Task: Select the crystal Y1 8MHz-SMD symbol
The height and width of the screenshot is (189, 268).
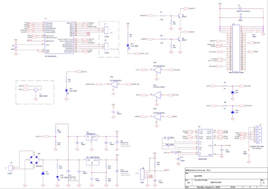Action: [x=36, y=90]
